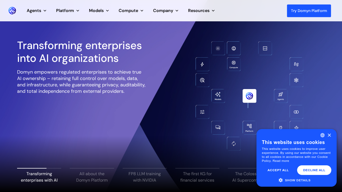Click the brain icon tile
The height and width of the screenshot is (192, 342).
tap(234, 48)
